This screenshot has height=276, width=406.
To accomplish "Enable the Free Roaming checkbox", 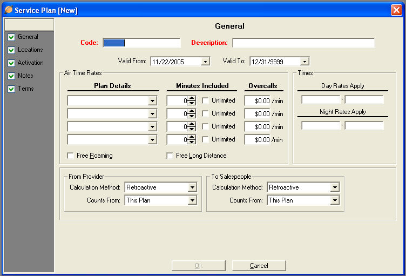I will pyautogui.click(x=71, y=156).
